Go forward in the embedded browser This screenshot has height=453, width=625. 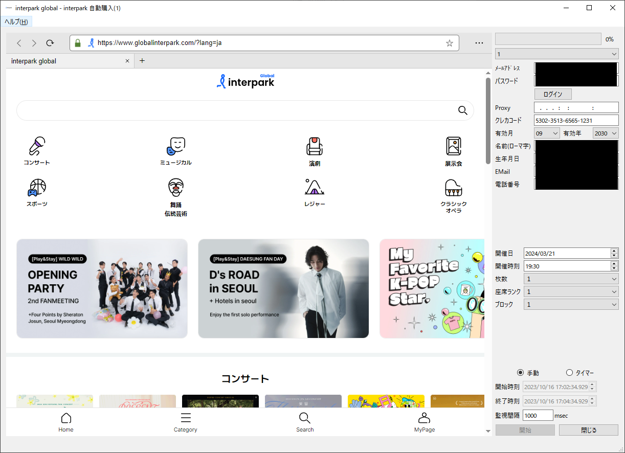[34, 43]
